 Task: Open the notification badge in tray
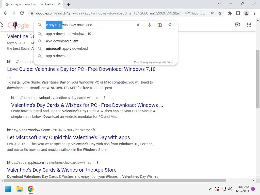253,189
